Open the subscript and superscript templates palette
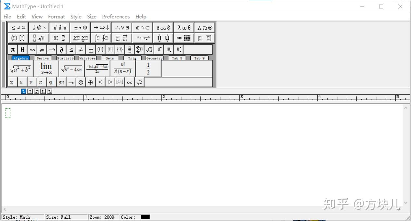The image size is (411, 221). 60,38
